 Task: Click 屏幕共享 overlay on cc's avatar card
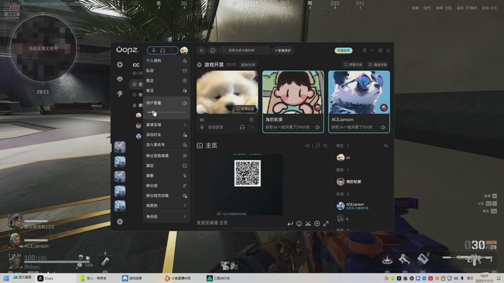click(x=245, y=109)
